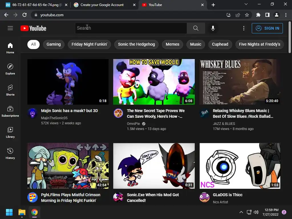Viewport: 292px width, 219px height.
Task: Click the site lock icon
Action: pos(36,15)
